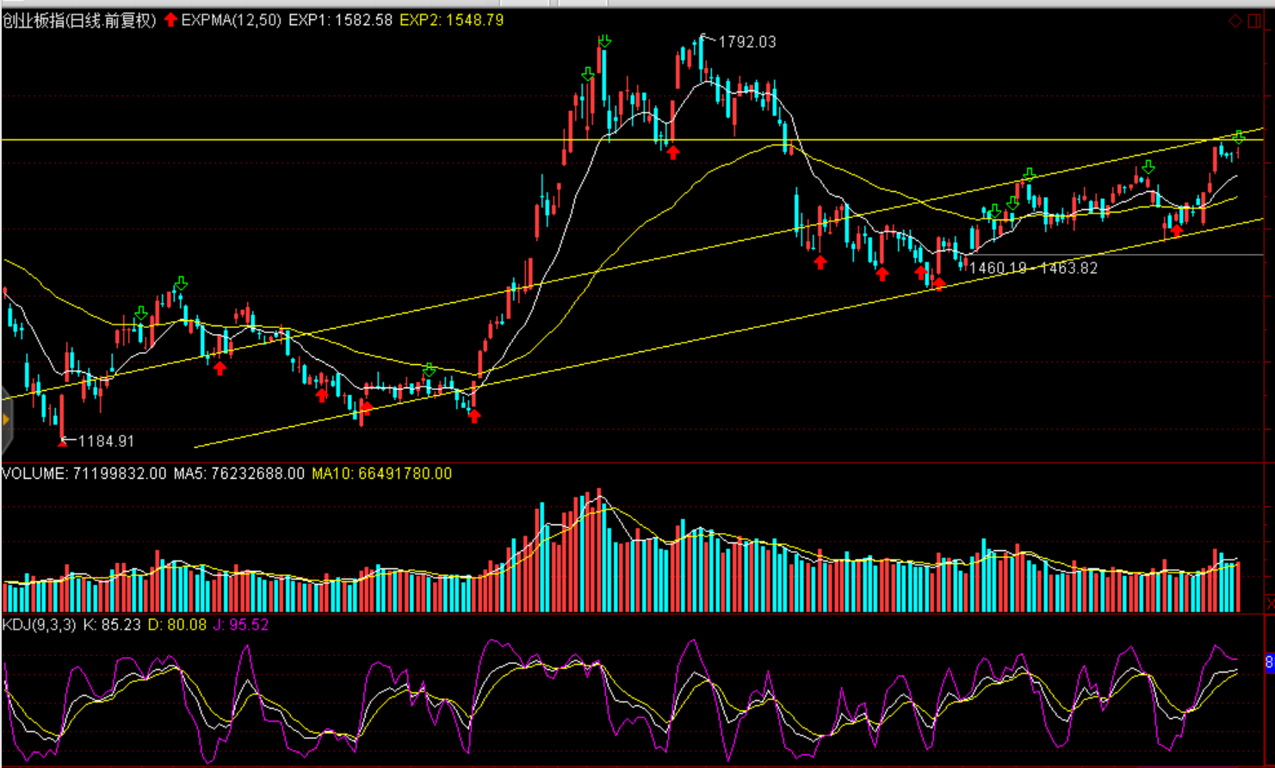Click the 1460.19 - 1463.82 price range label
The width and height of the screenshot is (1275, 768).
[1033, 268]
